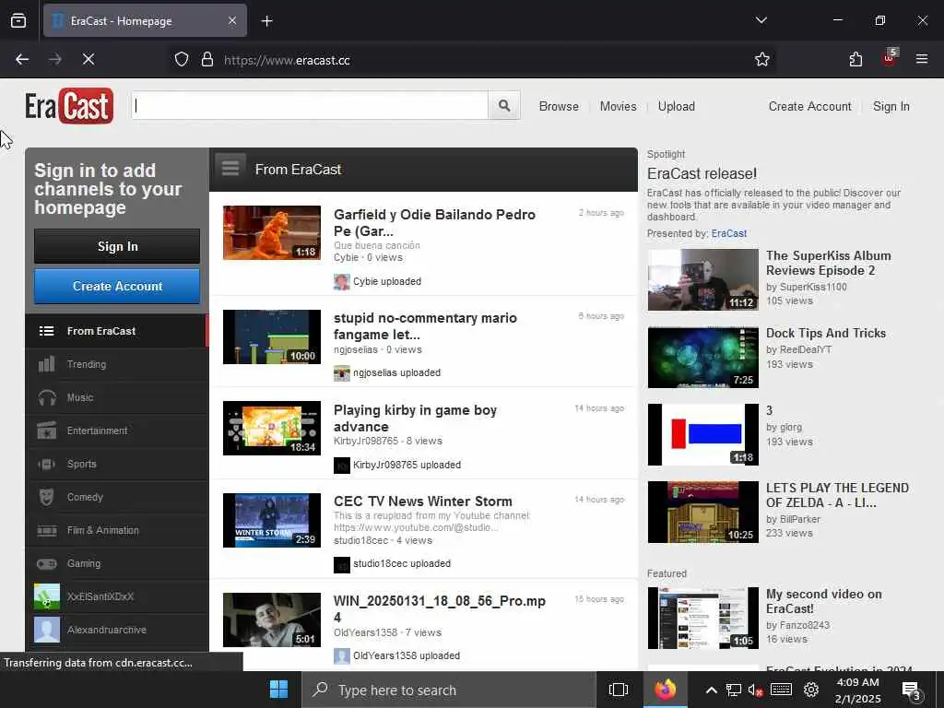Open Garfield y Odie Bailando Pedro Pe title
The height and width of the screenshot is (708, 944).
coord(435,223)
